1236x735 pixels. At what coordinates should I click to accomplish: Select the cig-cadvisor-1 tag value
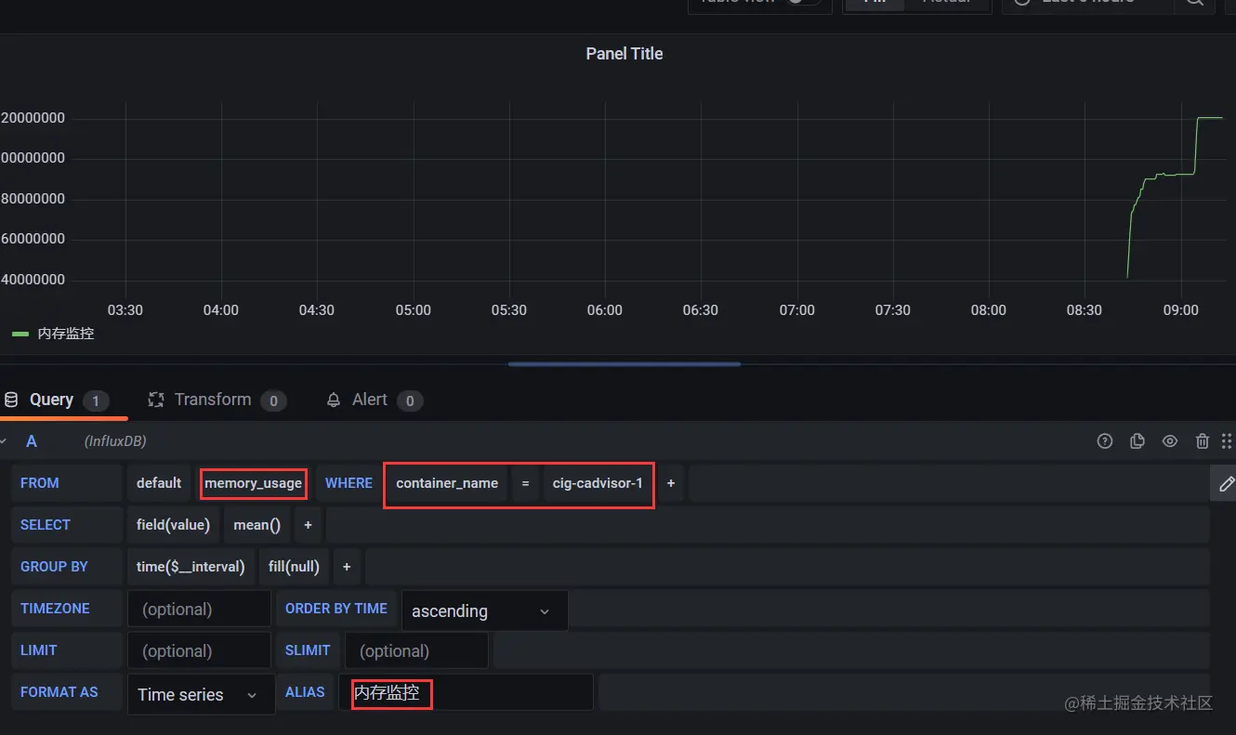[598, 483]
